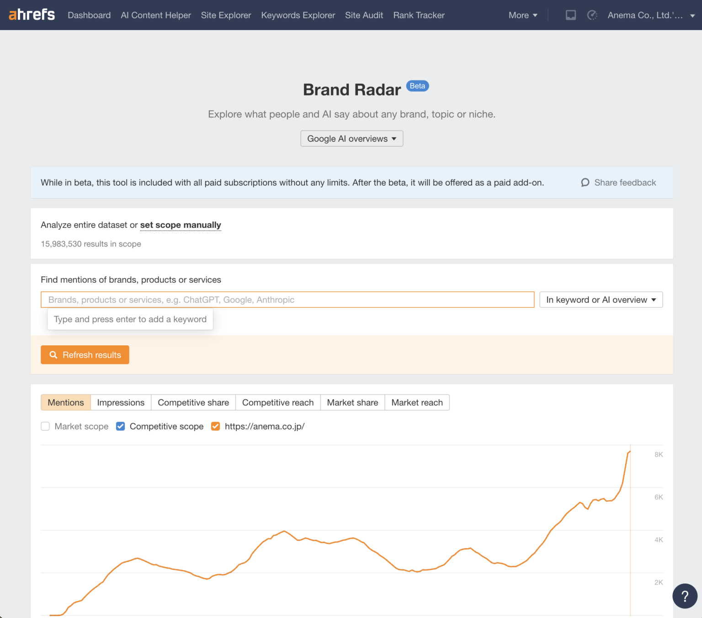This screenshot has height=618, width=702.
Task: Go to Keywords Explorer in the top menu
Action: 298,15
